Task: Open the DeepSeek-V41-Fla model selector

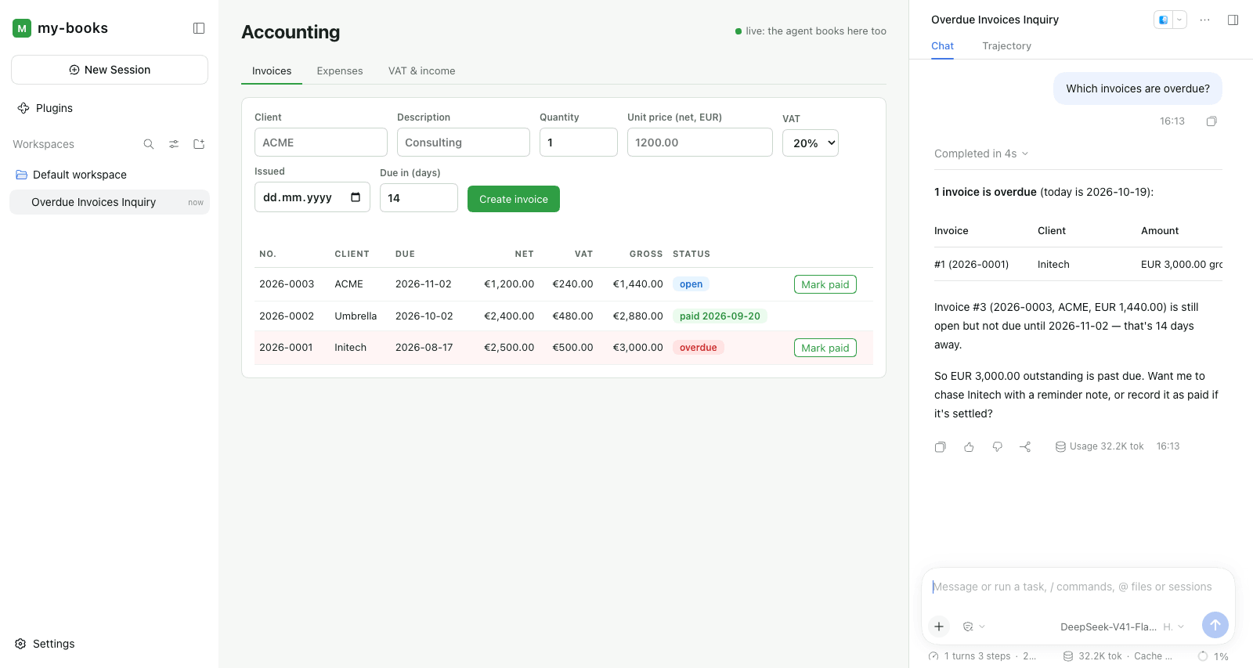Action: pyautogui.click(x=1108, y=626)
